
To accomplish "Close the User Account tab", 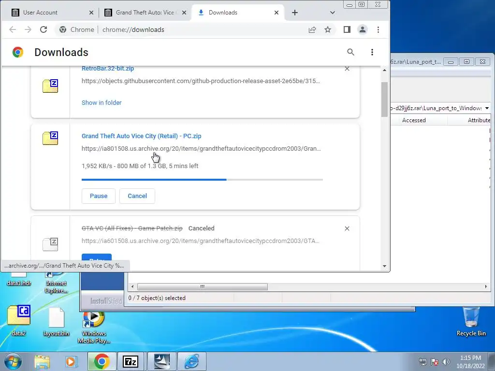I will (91, 13).
